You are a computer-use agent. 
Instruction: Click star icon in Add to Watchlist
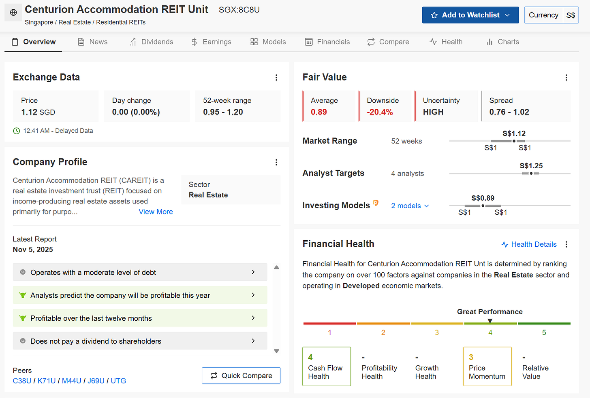click(x=434, y=15)
